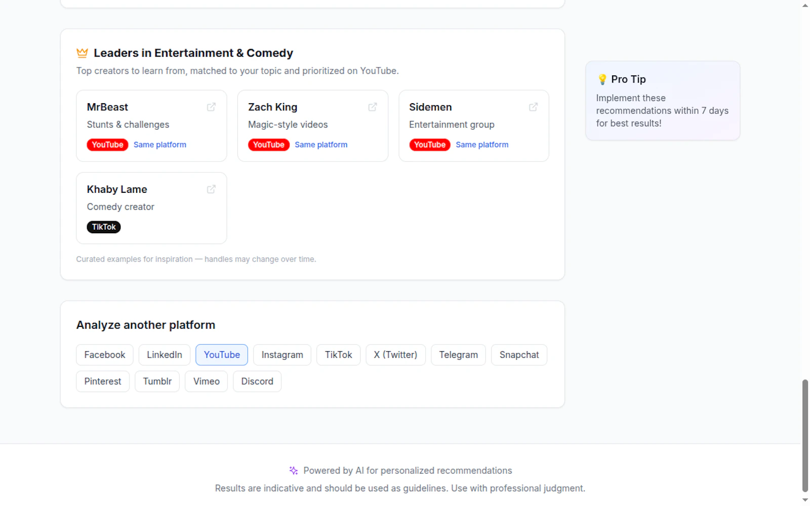Click Same platform label on Zach King card
The image size is (810, 506).
[321, 145]
